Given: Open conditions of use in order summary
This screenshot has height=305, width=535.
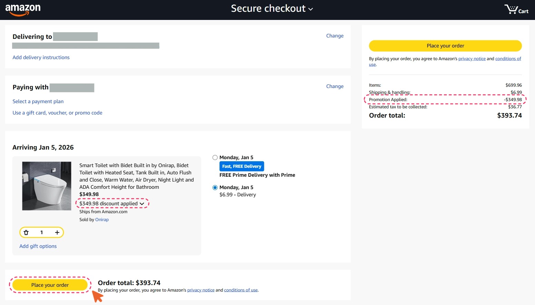Looking at the screenshot, I should point(508,59).
